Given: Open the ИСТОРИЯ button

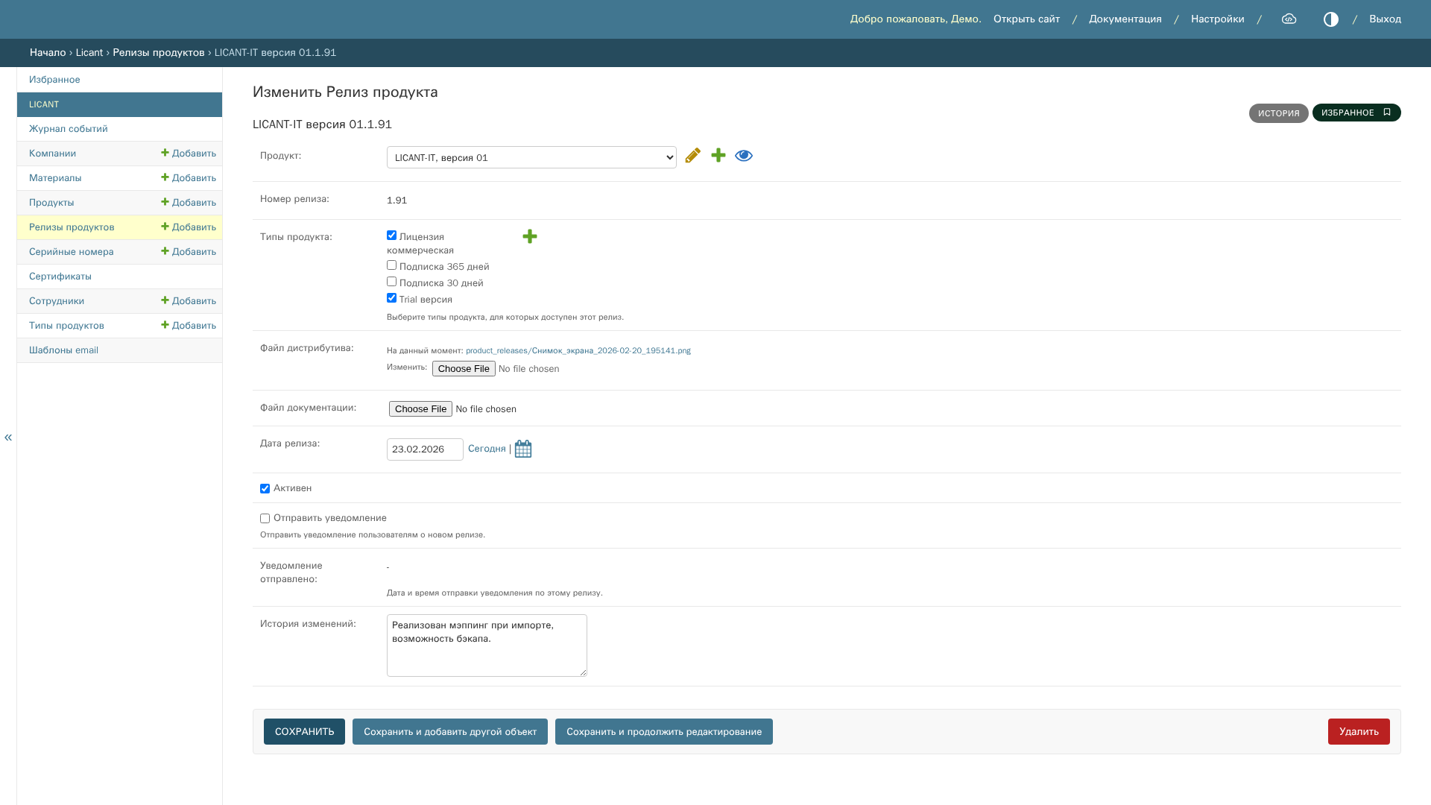Looking at the screenshot, I should pos(1279,113).
